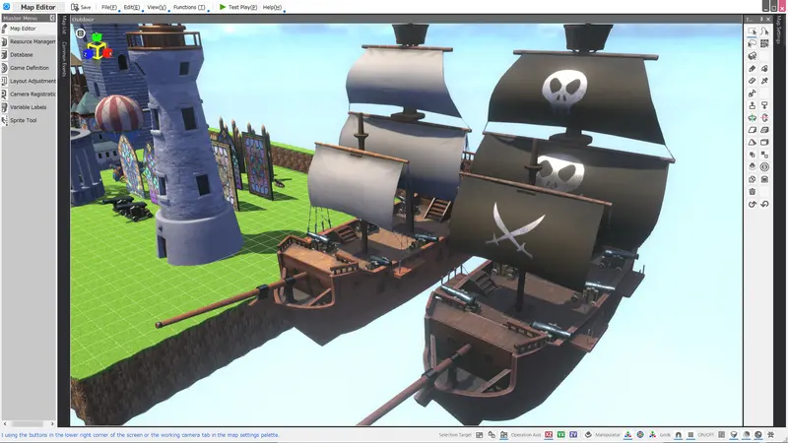This screenshot has height=443, width=788.
Task: Open the Map List side tab
Action: (64, 26)
